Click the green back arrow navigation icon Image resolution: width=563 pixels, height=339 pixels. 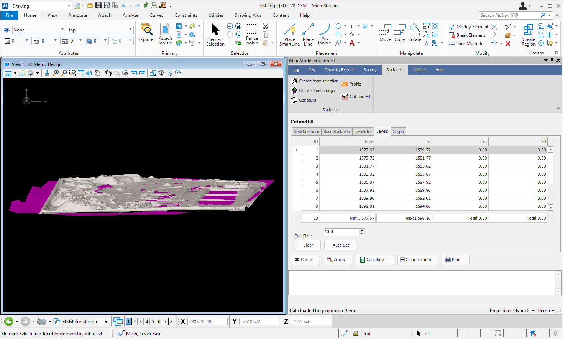tap(9, 321)
